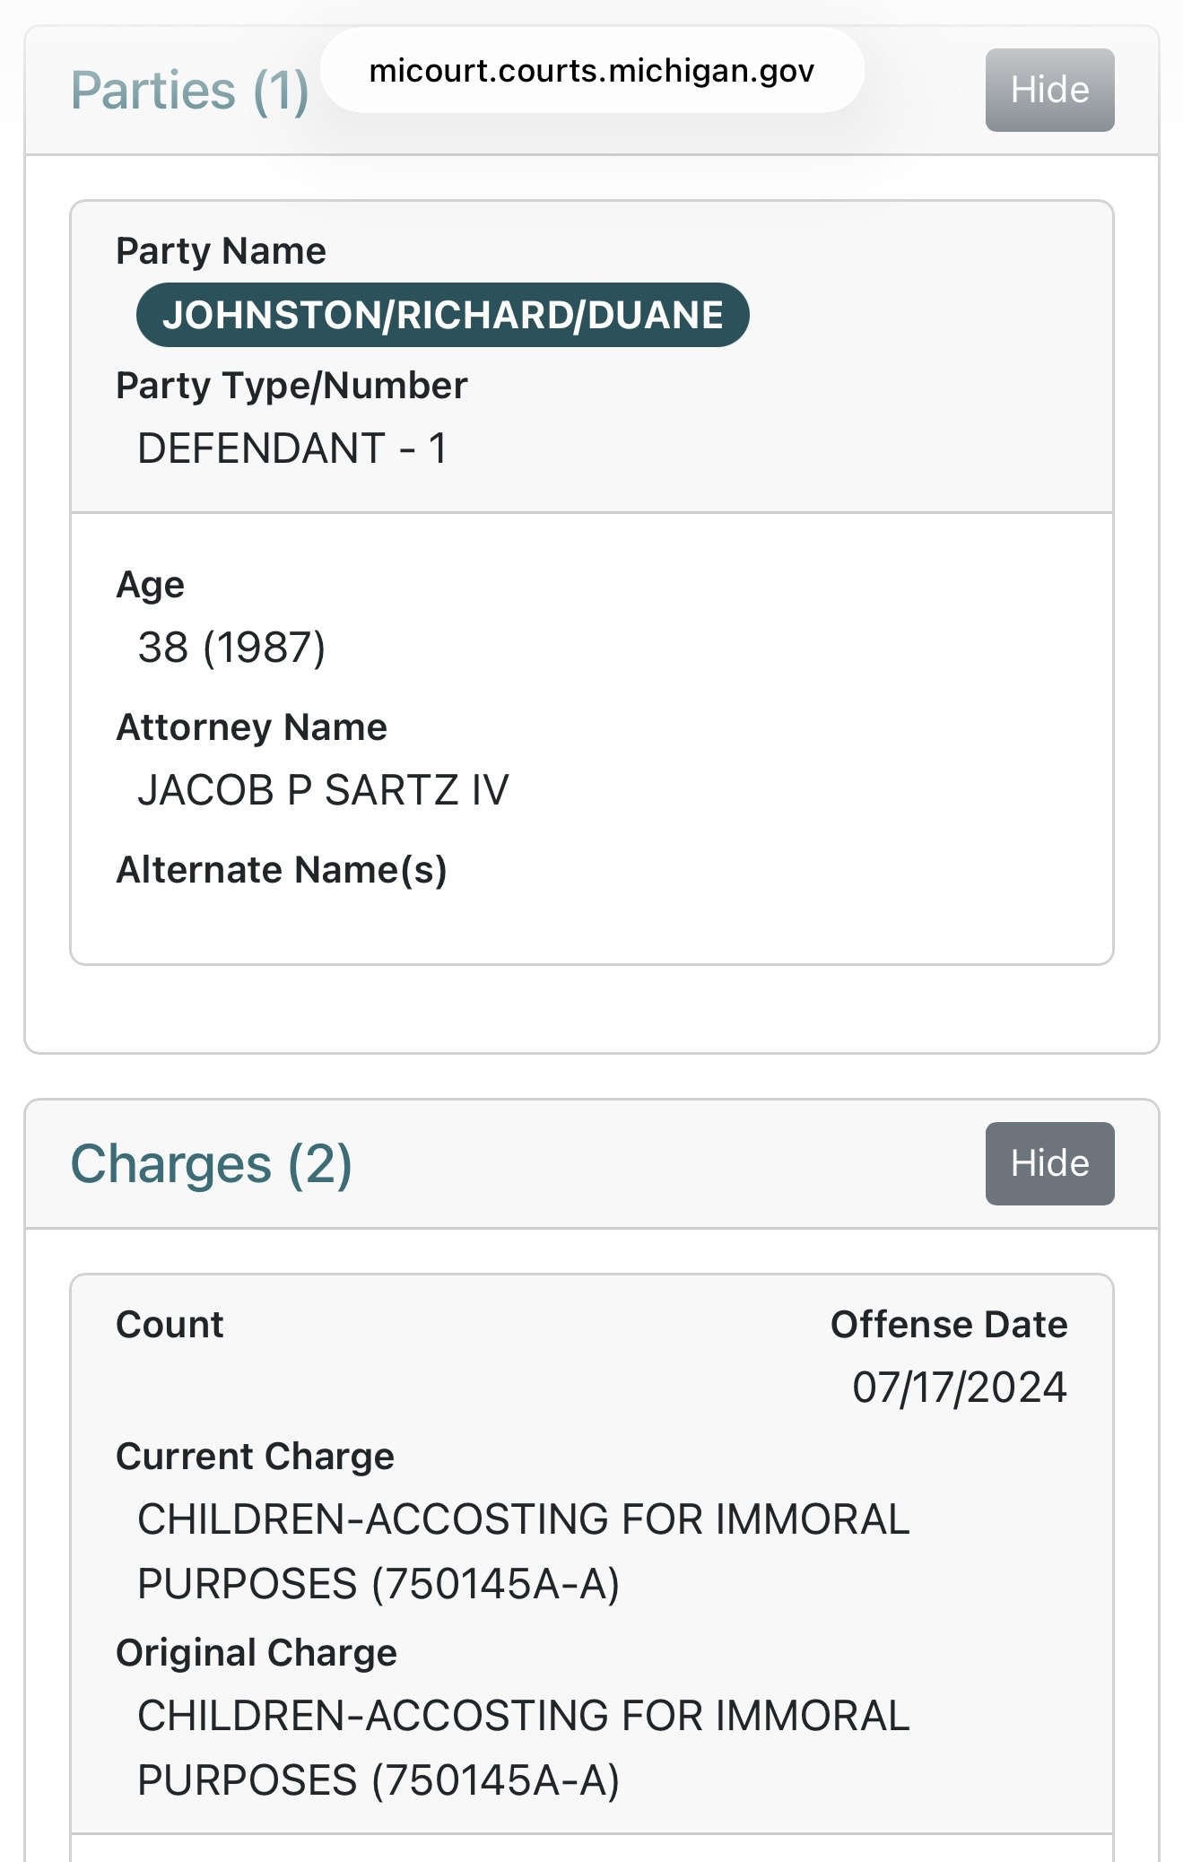
Task: Click the Party Name label
Action: [221, 251]
